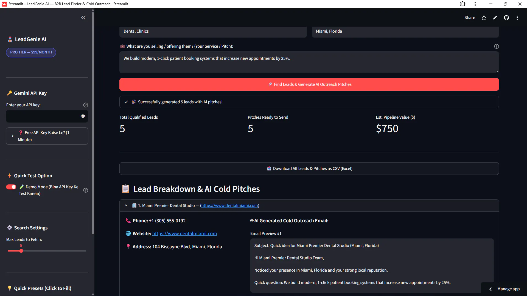Open the GitHub repository icon
The width and height of the screenshot is (527, 296).
(506, 18)
